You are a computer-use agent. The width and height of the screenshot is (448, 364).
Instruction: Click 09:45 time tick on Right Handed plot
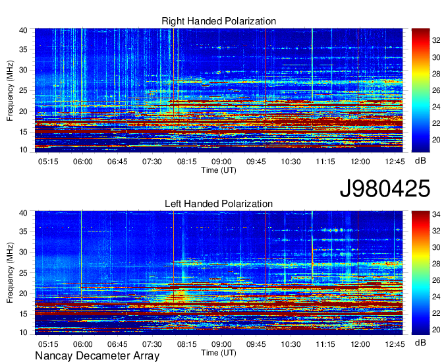click(x=256, y=162)
